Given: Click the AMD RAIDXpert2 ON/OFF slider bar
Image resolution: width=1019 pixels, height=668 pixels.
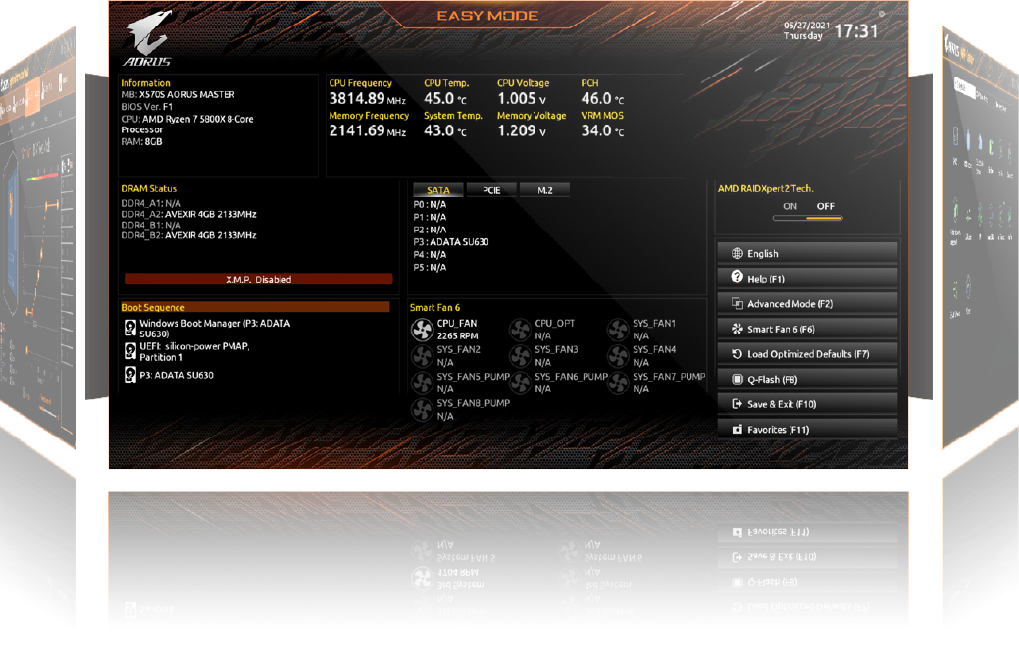Looking at the screenshot, I should click(808, 219).
